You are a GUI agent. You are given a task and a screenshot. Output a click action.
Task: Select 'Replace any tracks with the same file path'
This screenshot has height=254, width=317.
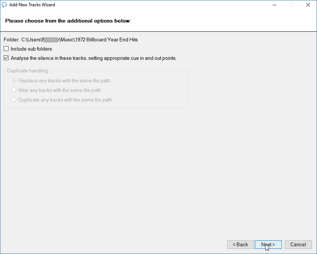coord(14,80)
